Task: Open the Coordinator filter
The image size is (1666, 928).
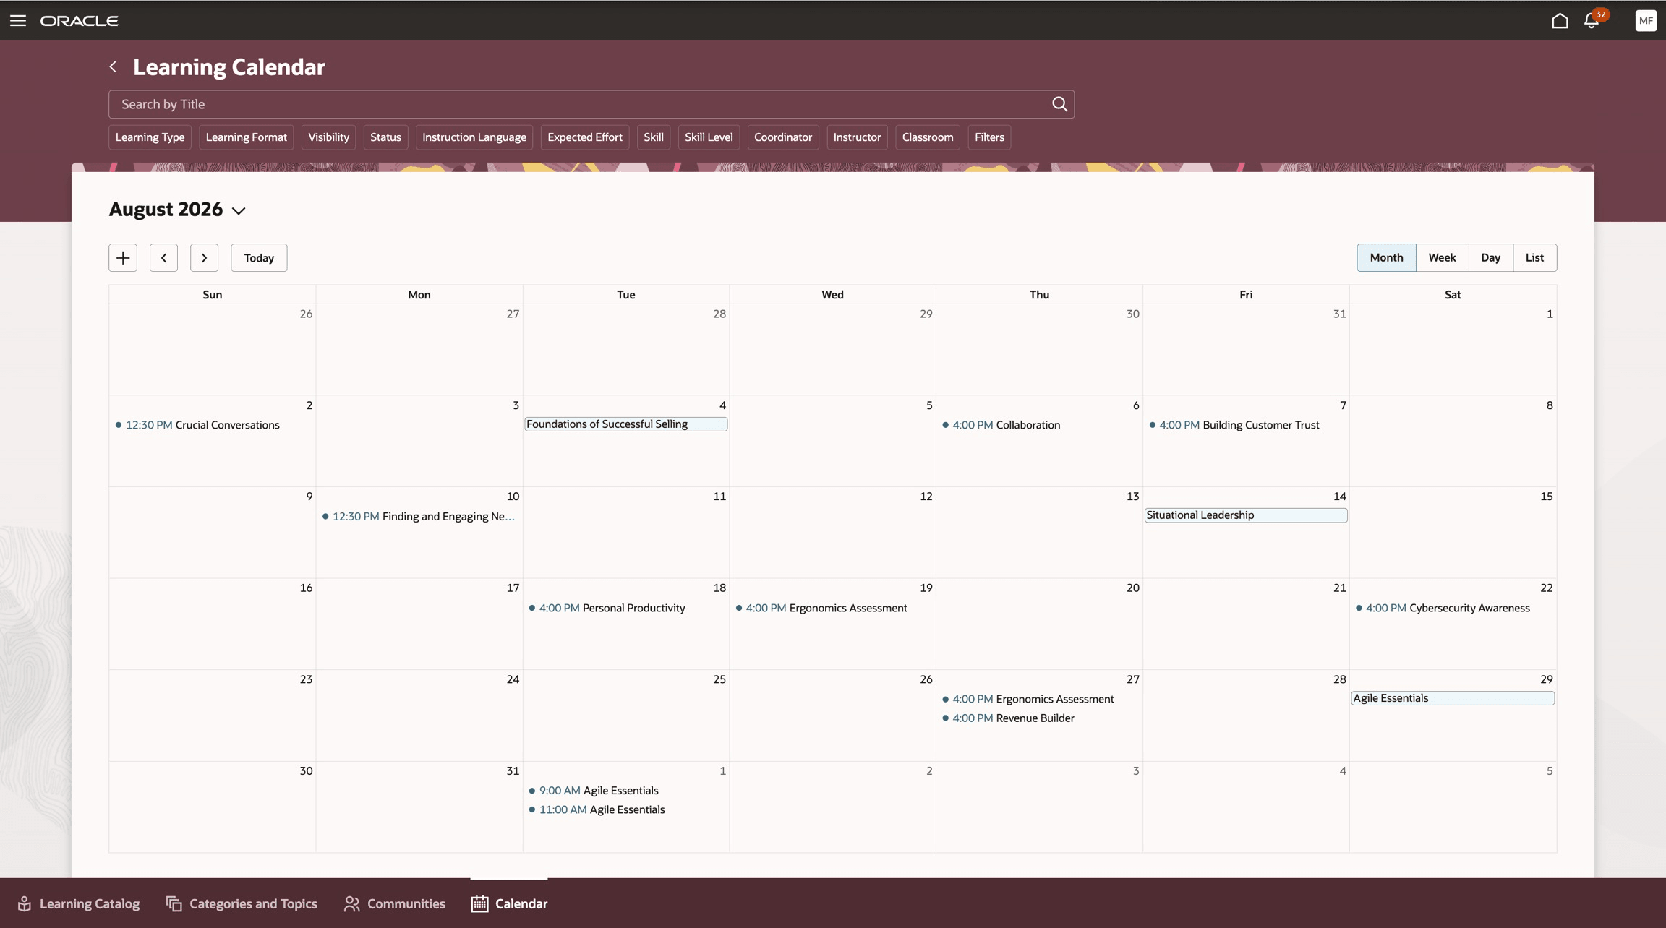Action: click(783, 137)
